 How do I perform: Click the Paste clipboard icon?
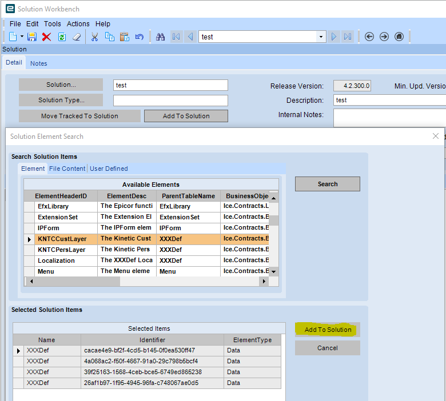point(124,37)
